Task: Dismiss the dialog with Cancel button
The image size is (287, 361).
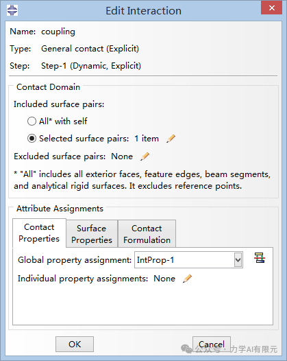Action: point(212,345)
